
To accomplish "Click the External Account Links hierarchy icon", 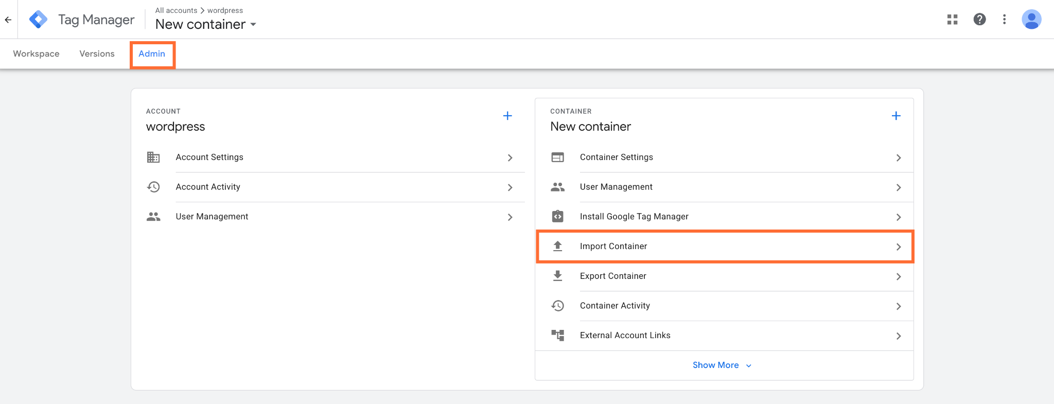I will [x=557, y=336].
